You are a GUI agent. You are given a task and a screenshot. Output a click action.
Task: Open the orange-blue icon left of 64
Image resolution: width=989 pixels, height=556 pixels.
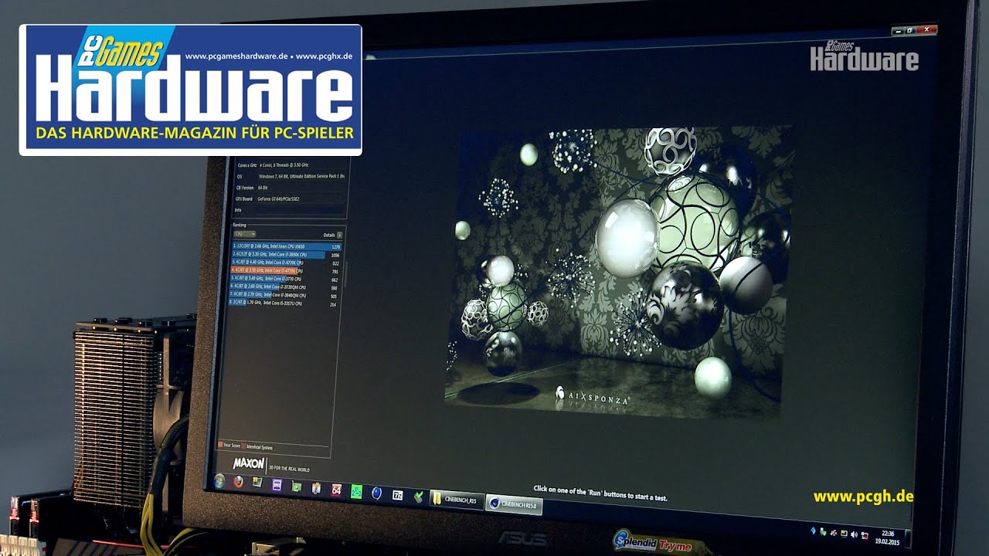coord(316,488)
